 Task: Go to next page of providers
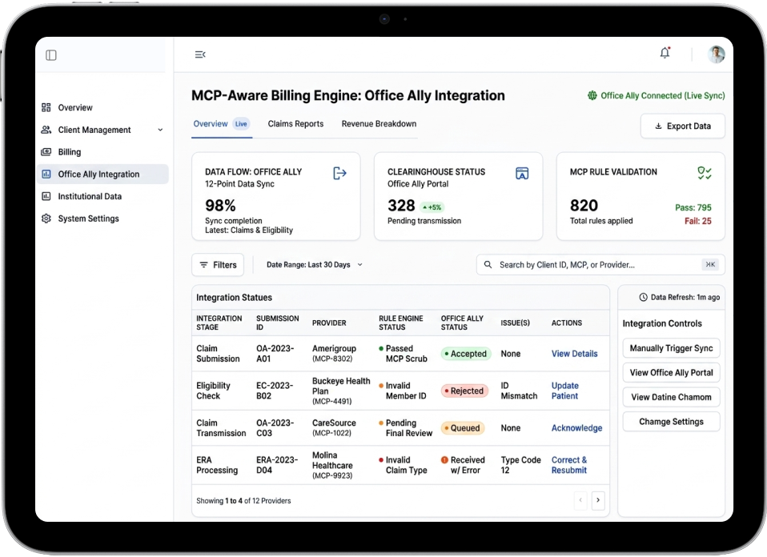[x=598, y=500]
